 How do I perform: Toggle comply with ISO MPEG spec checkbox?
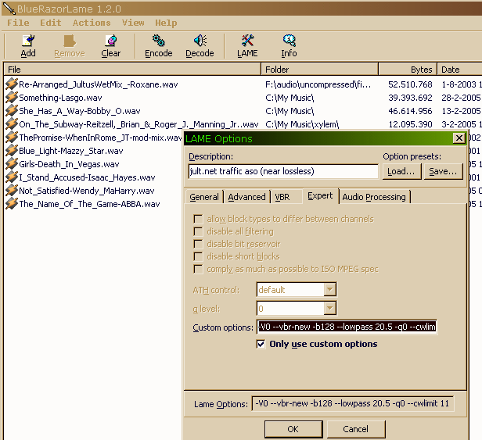click(x=198, y=269)
